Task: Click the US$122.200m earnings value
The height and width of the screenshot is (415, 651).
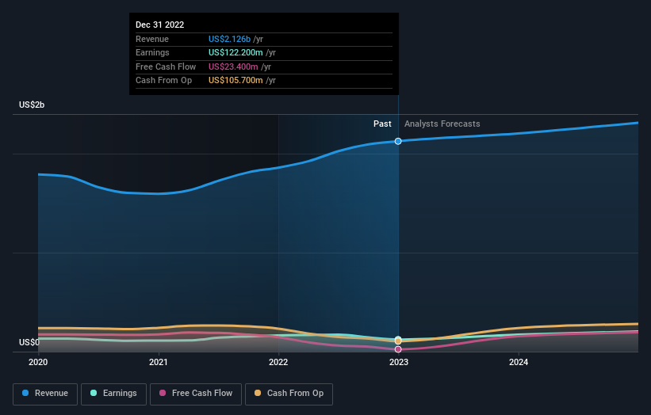Action: tap(236, 52)
